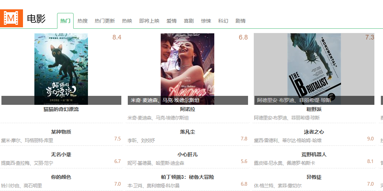Screen dimensions: 383x191
Task: Click the 猫猫的奇幻漂流 title link
Action: [x=61, y=110]
